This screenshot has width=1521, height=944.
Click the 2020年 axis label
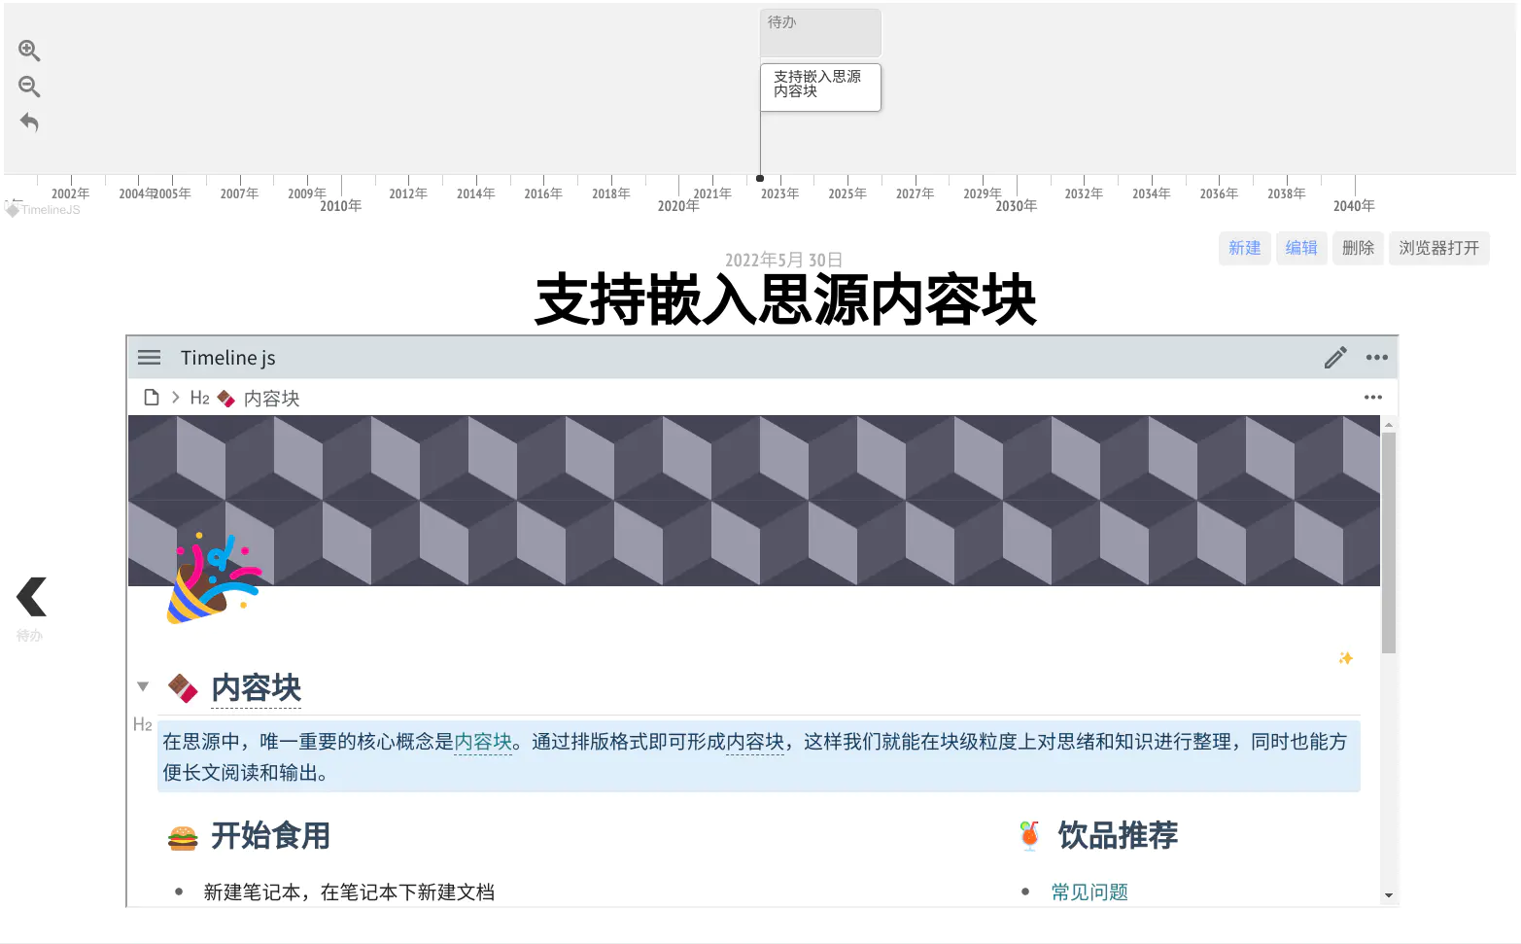[678, 206]
